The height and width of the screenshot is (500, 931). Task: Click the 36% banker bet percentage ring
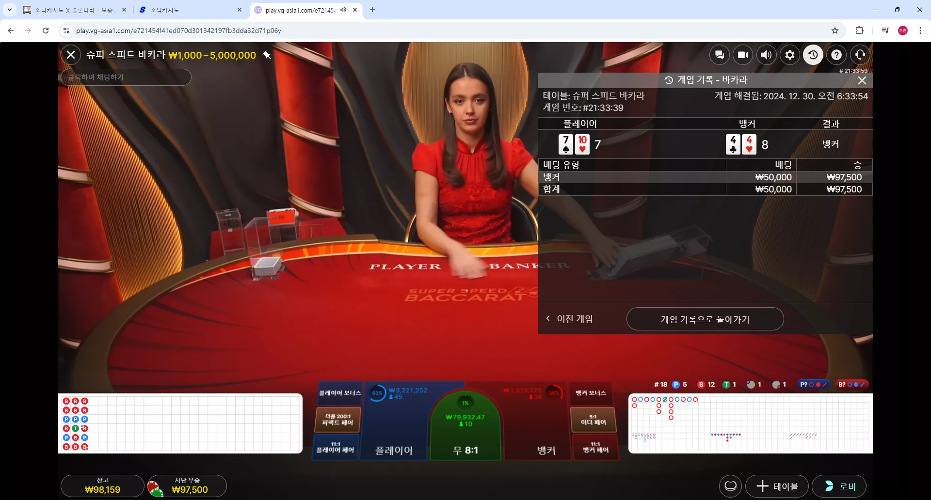[554, 393]
